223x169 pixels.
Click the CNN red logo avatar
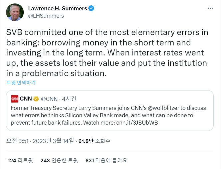pos(15,99)
